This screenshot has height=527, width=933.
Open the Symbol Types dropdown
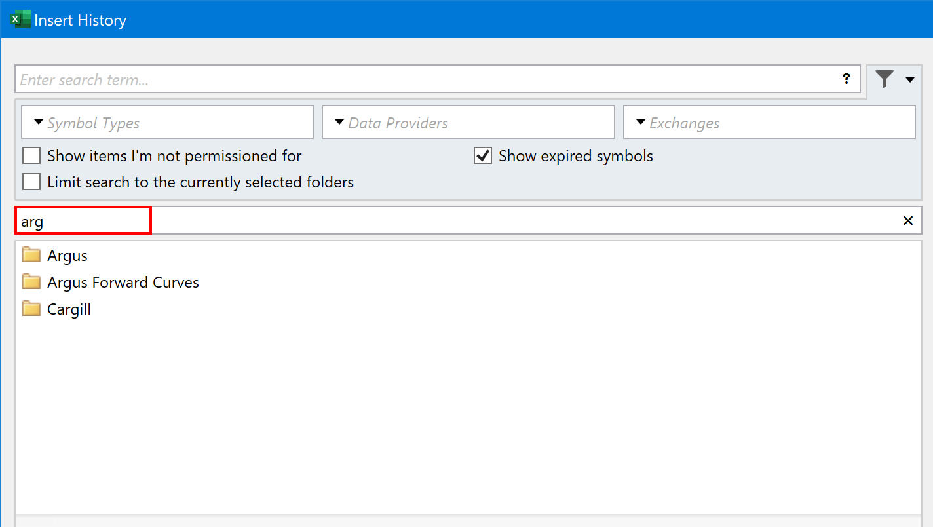(167, 123)
